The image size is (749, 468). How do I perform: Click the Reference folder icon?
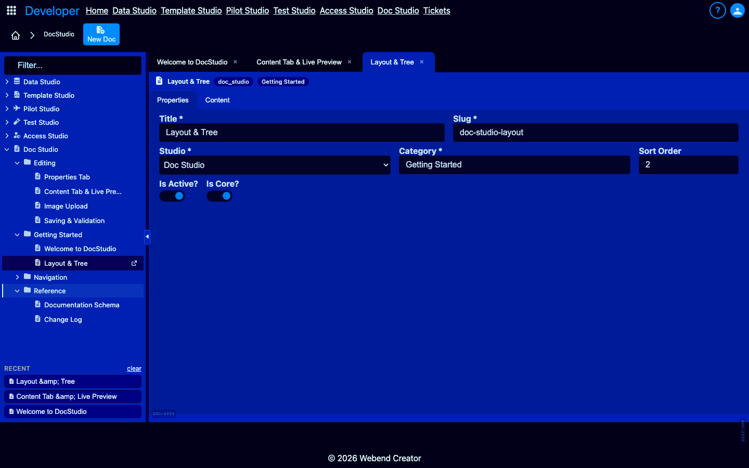point(28,290)
